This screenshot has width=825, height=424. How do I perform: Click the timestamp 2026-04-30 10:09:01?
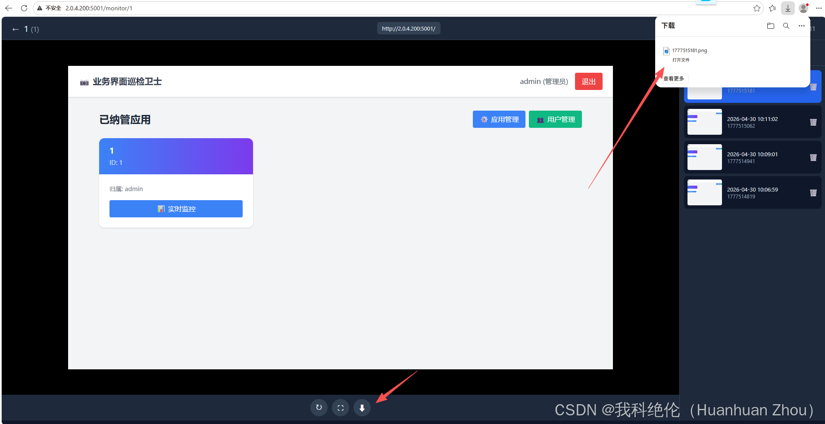pyautogui.click(x=752, y=154)
